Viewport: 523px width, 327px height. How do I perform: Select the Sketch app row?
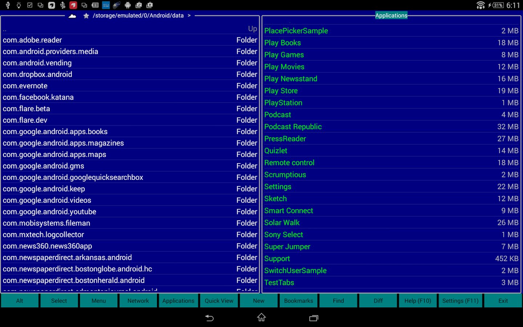pyautogui.click(x=392, y=199)
